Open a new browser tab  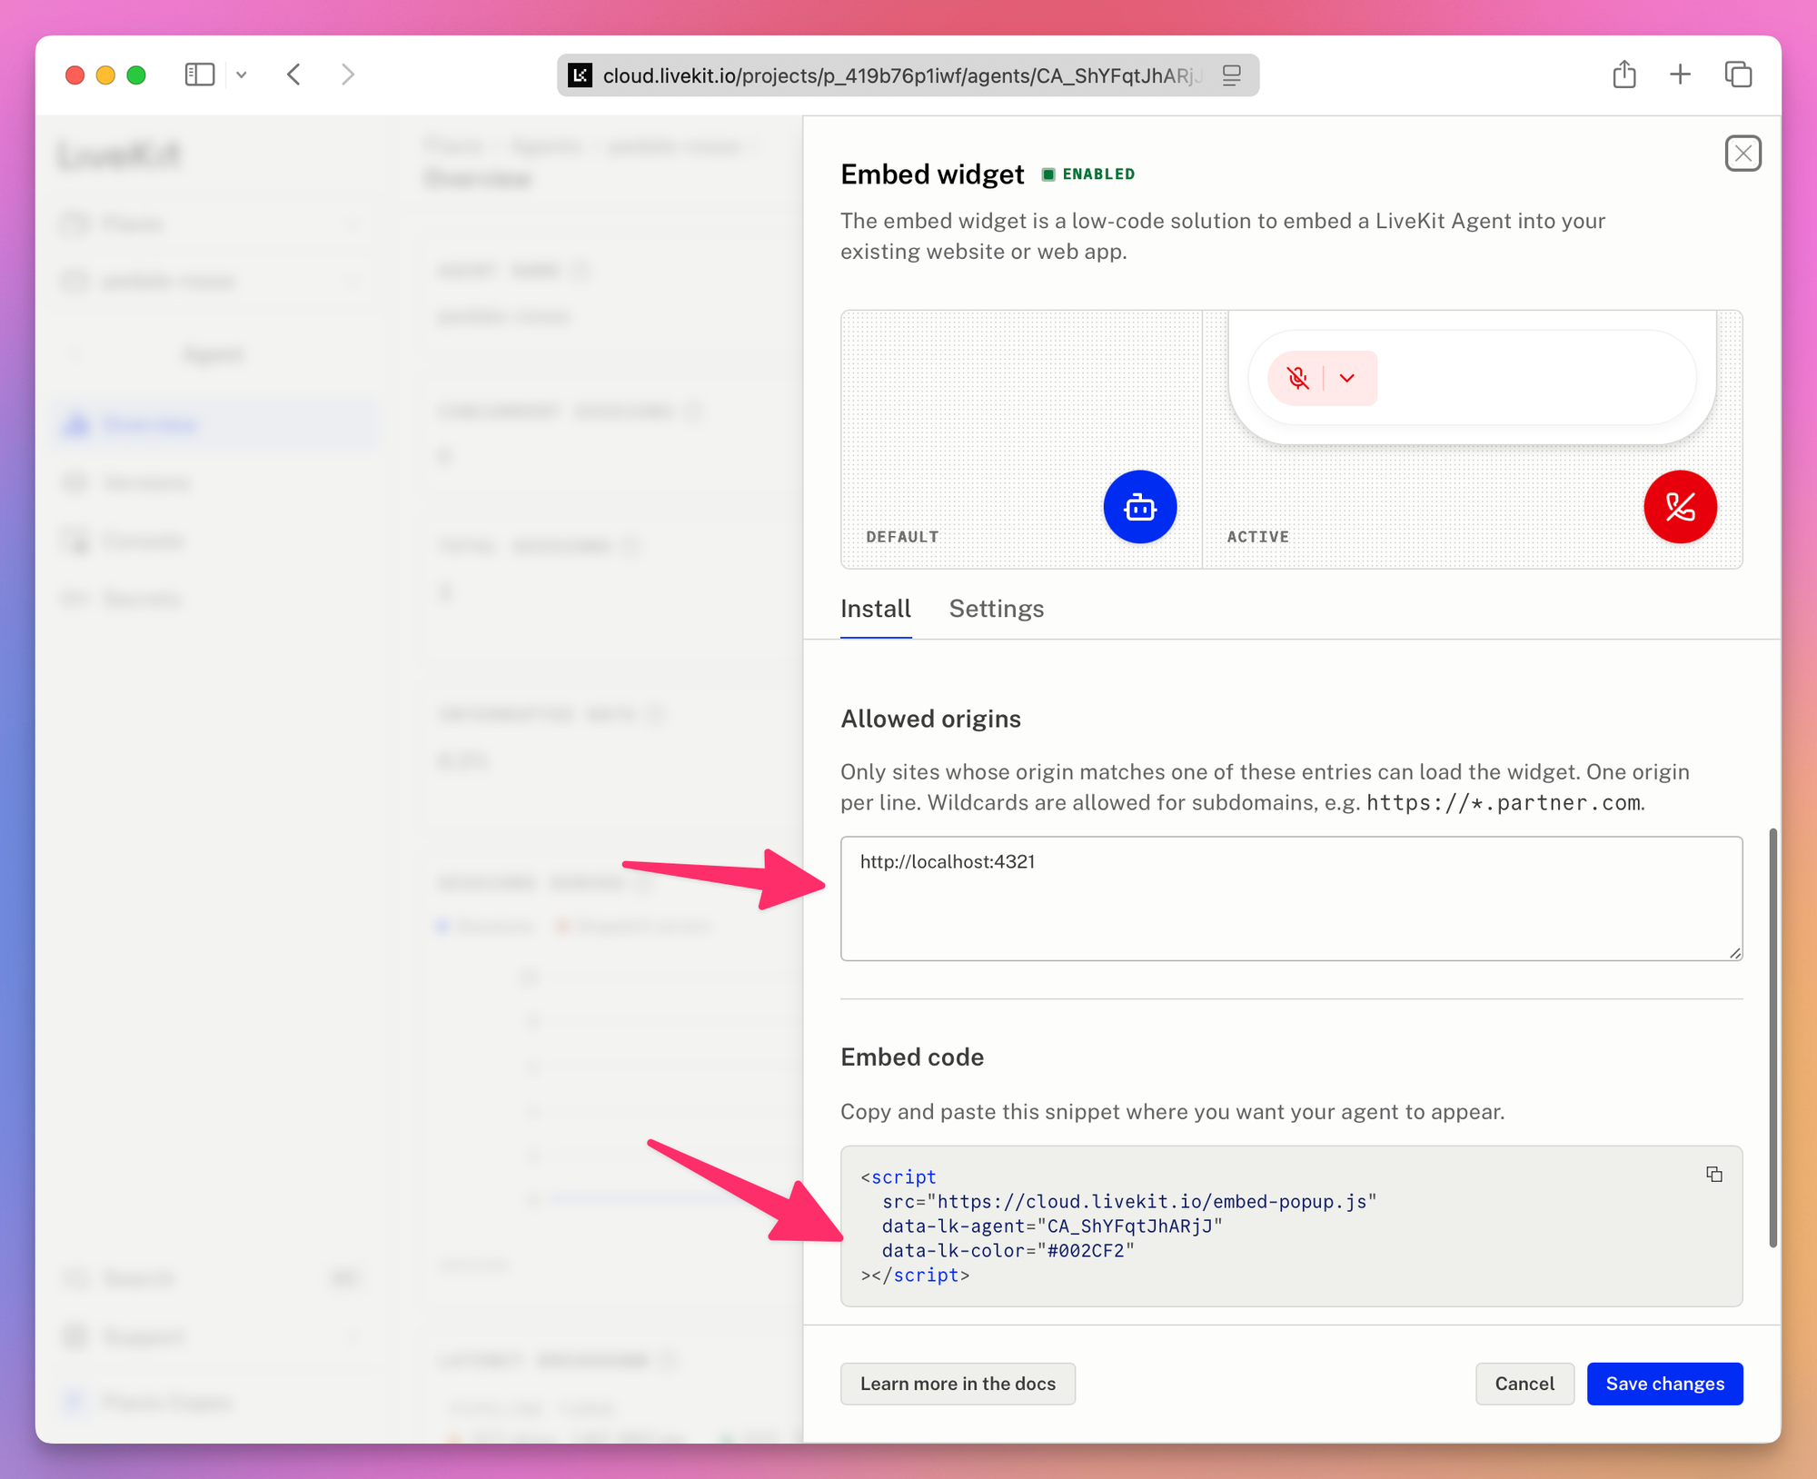(x=1680, y=74)
